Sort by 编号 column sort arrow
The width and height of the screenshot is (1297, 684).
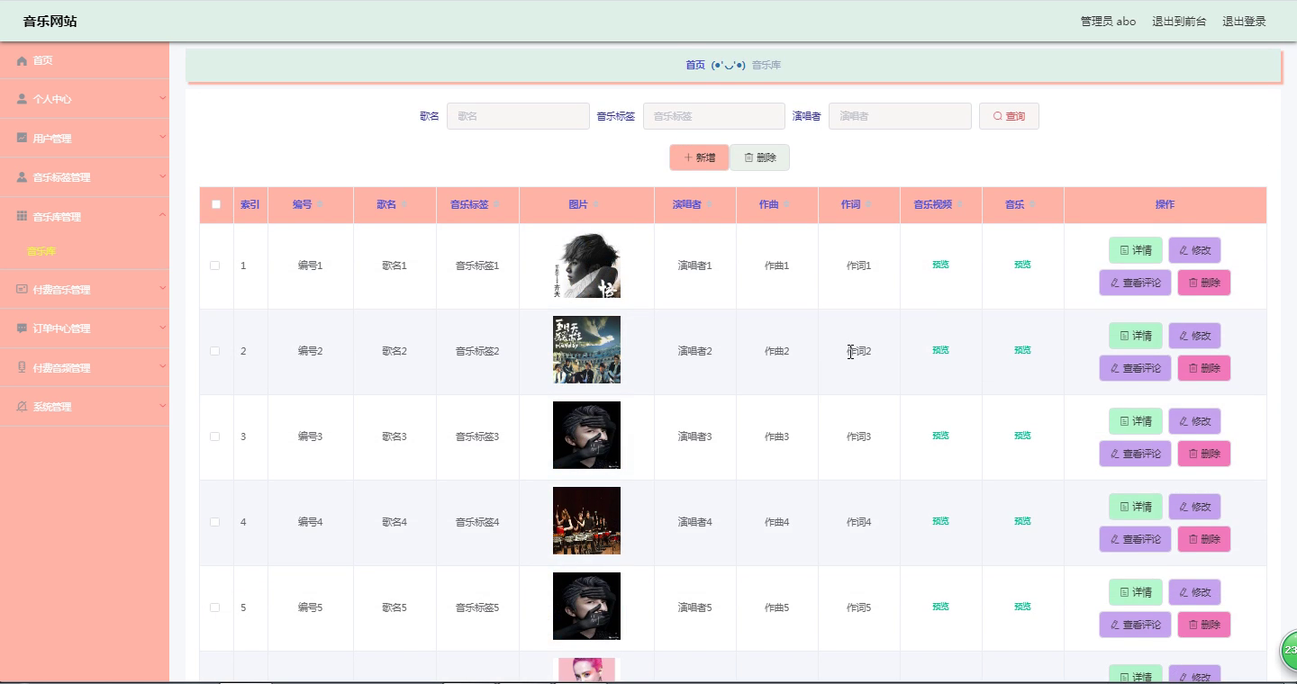click(320, 205)
